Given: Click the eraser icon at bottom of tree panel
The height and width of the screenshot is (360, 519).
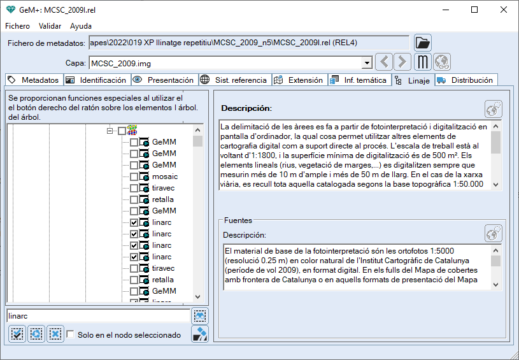Looking at the screenshot, I should (x=200, y=334).
